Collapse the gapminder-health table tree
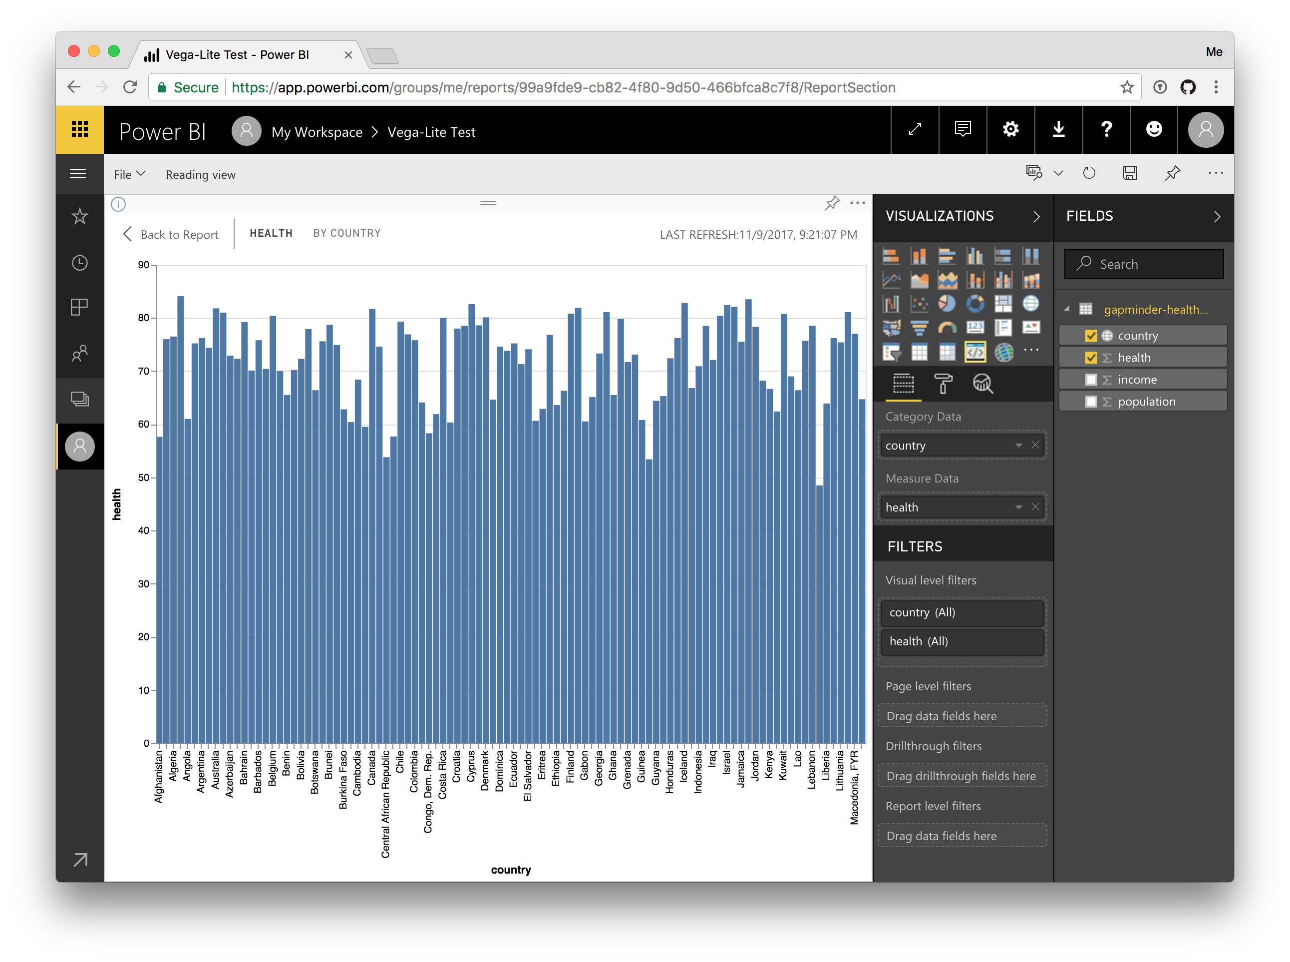 point(1066,309)
